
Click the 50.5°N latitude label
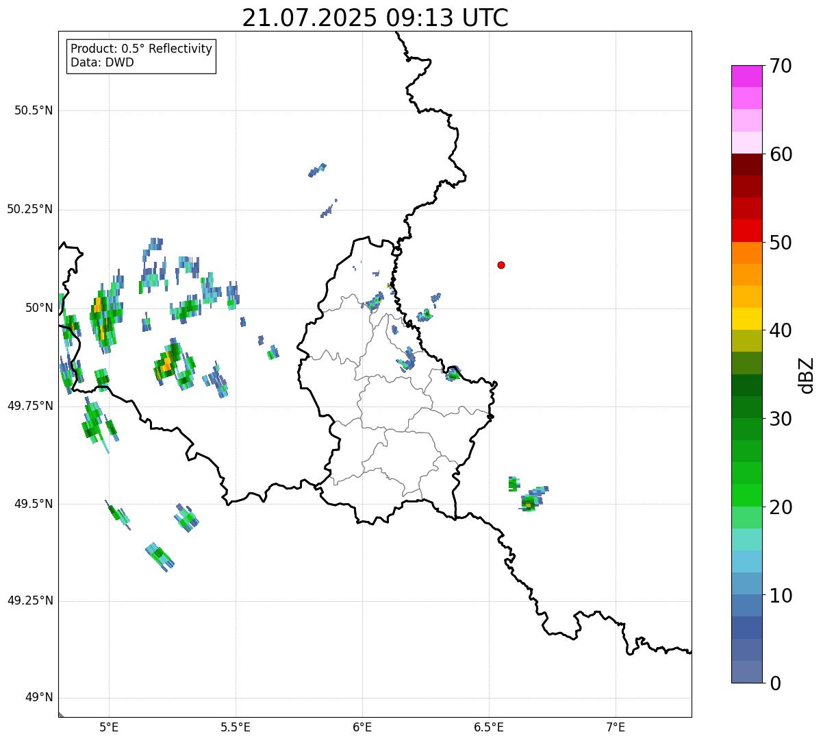click(x=34, y=110)
